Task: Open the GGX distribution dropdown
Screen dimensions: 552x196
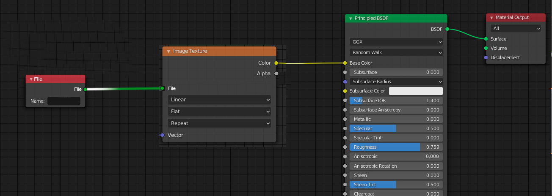Action: 396,42
